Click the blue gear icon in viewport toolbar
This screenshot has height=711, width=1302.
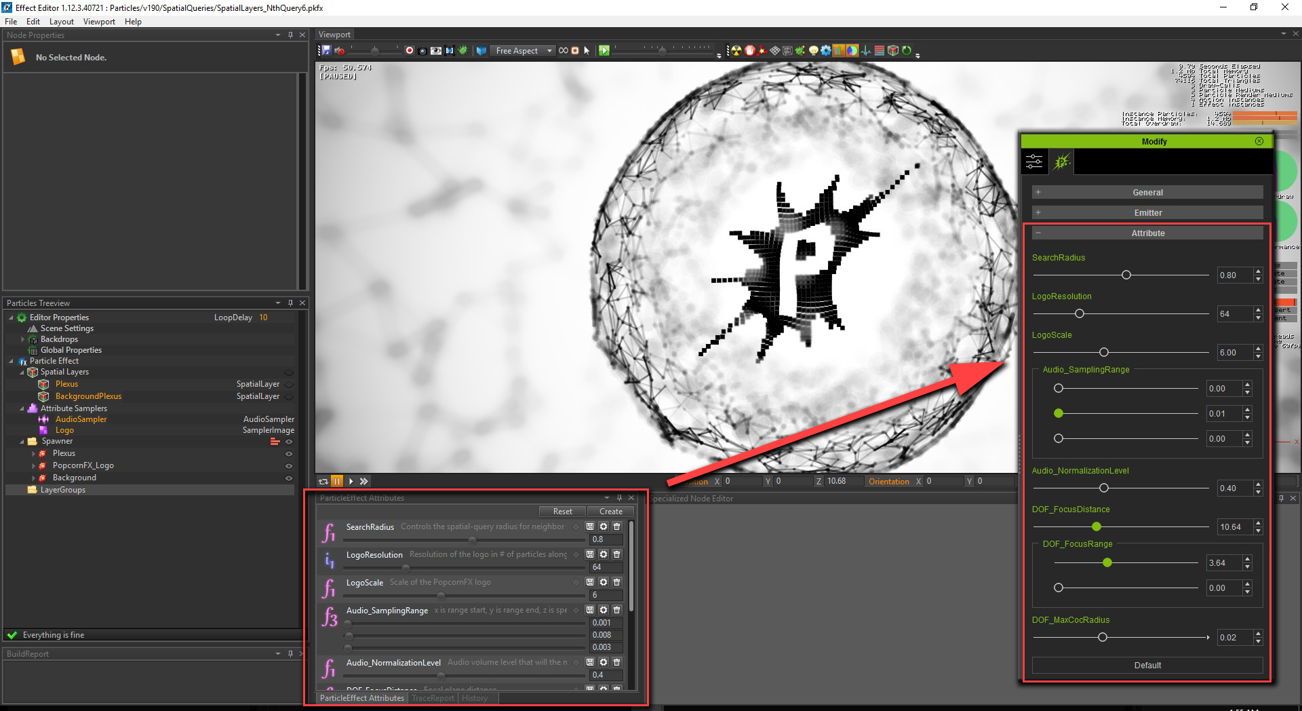826,51
